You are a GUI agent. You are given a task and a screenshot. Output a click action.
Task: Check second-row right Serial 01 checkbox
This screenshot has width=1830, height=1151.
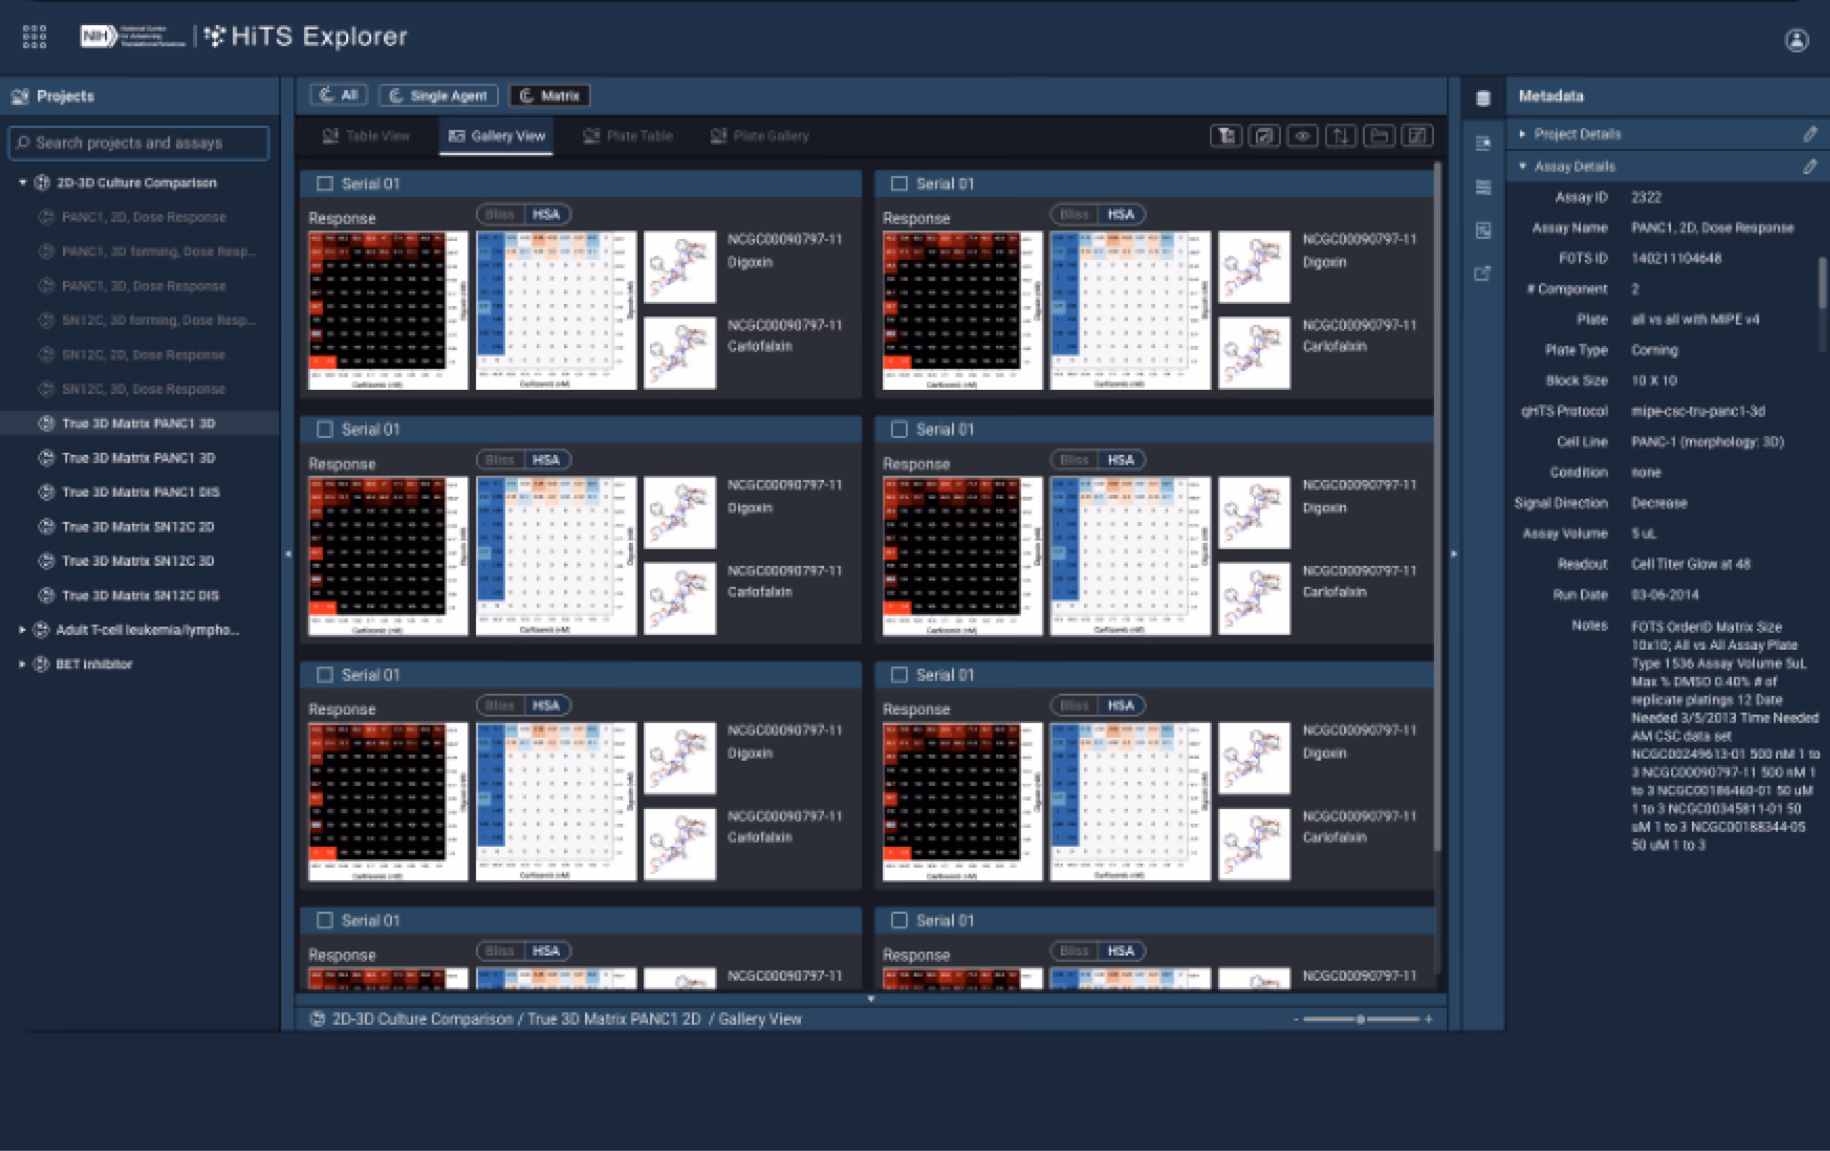(899, 429)
